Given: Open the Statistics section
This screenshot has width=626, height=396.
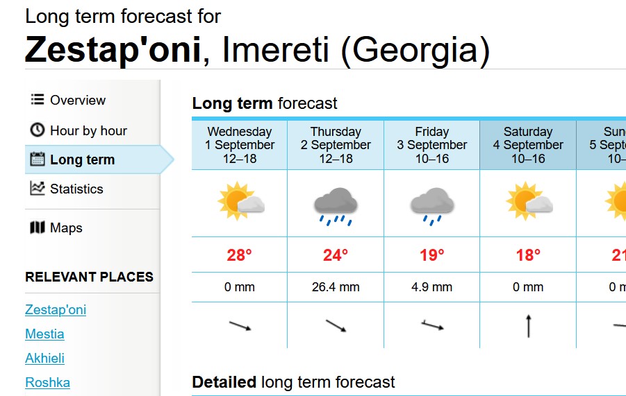Looking at the screenshot, I should [76, 189].
